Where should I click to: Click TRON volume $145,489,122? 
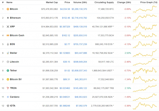pyautogui.click(x=80, y=88)
